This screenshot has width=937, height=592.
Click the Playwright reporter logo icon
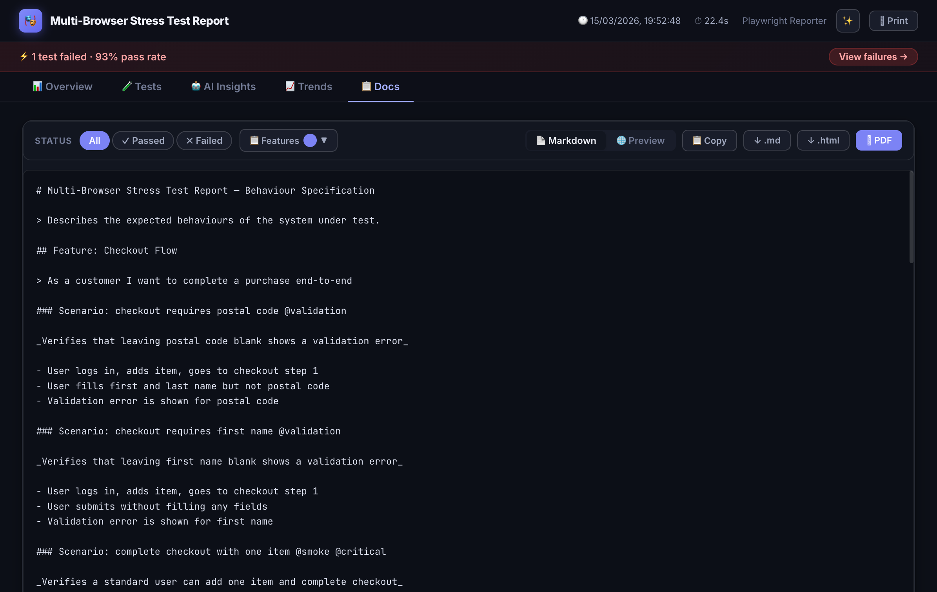(31, 21)
